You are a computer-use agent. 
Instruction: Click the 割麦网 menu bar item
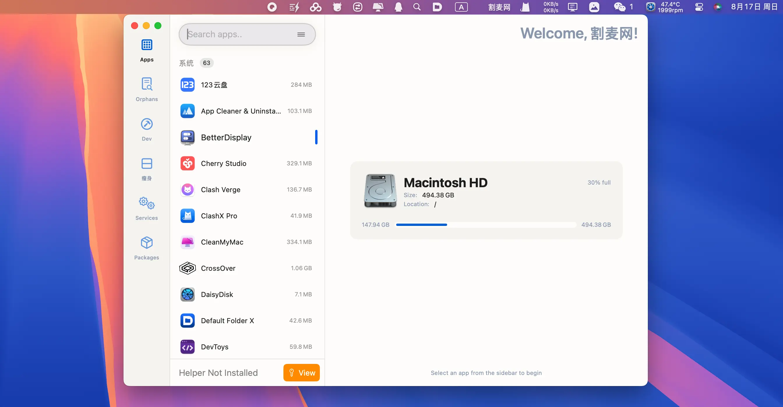(499, 7)
